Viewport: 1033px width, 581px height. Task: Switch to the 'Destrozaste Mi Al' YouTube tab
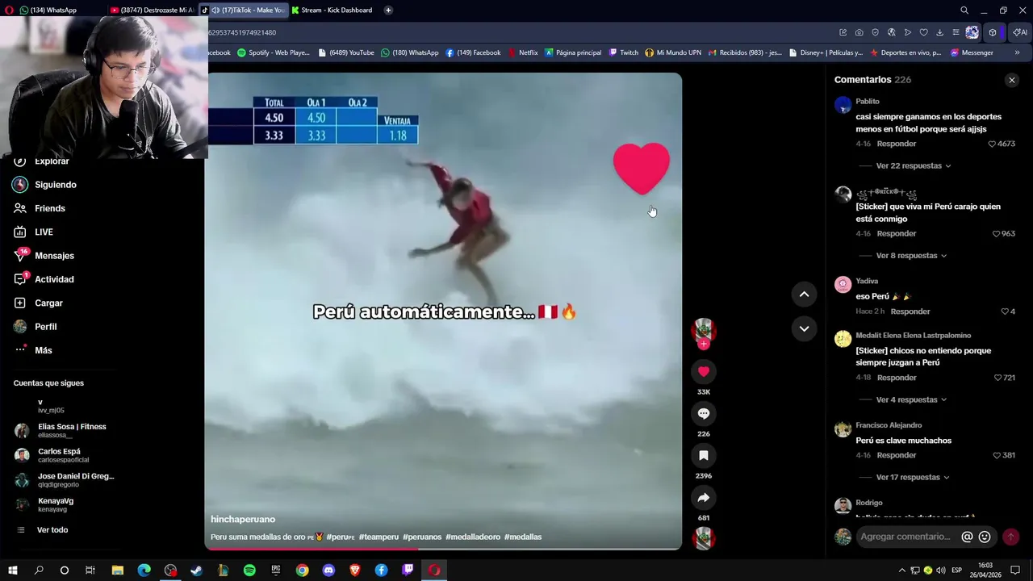153,10
